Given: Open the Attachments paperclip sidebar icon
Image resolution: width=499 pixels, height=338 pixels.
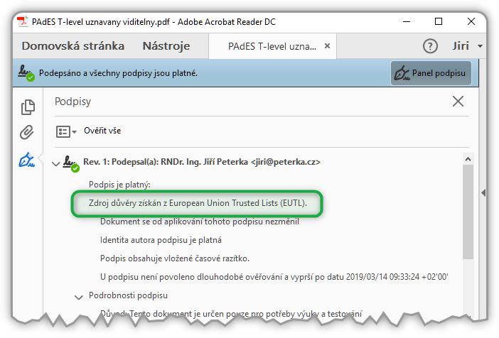Looking at the screenshot, I should [27, 132].
